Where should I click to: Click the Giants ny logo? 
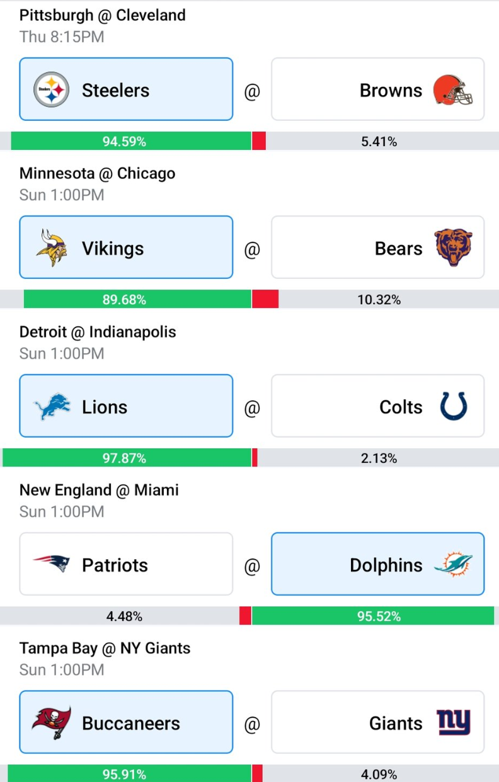454,723
